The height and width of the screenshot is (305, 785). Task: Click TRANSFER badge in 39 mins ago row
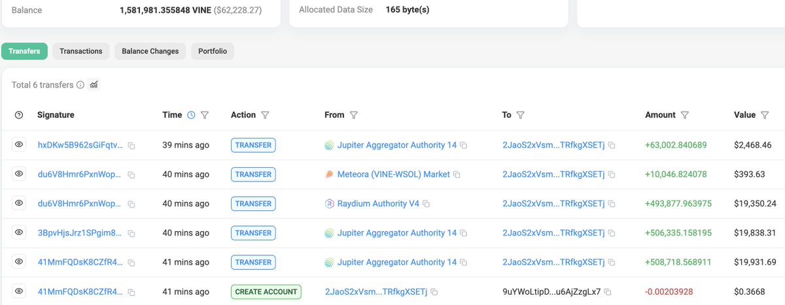pyautogui.click(x=253, y=145)
